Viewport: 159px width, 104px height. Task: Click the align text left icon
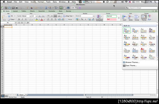click(48, 19)
